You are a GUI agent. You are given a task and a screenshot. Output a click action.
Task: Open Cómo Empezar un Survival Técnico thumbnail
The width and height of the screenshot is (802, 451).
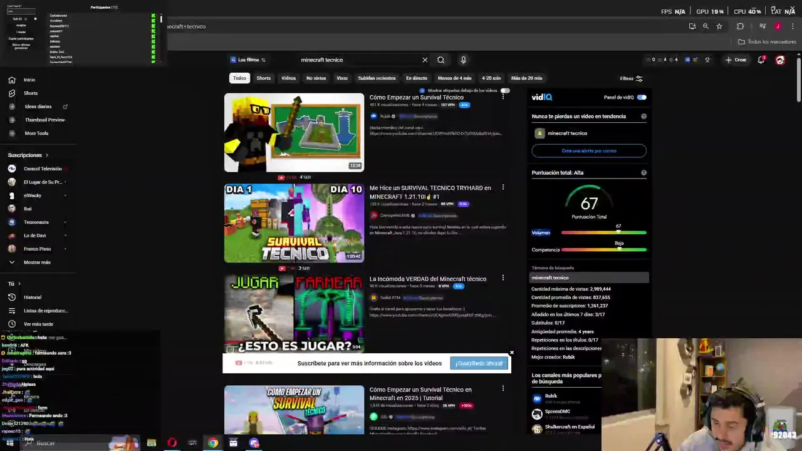(294, 132)
